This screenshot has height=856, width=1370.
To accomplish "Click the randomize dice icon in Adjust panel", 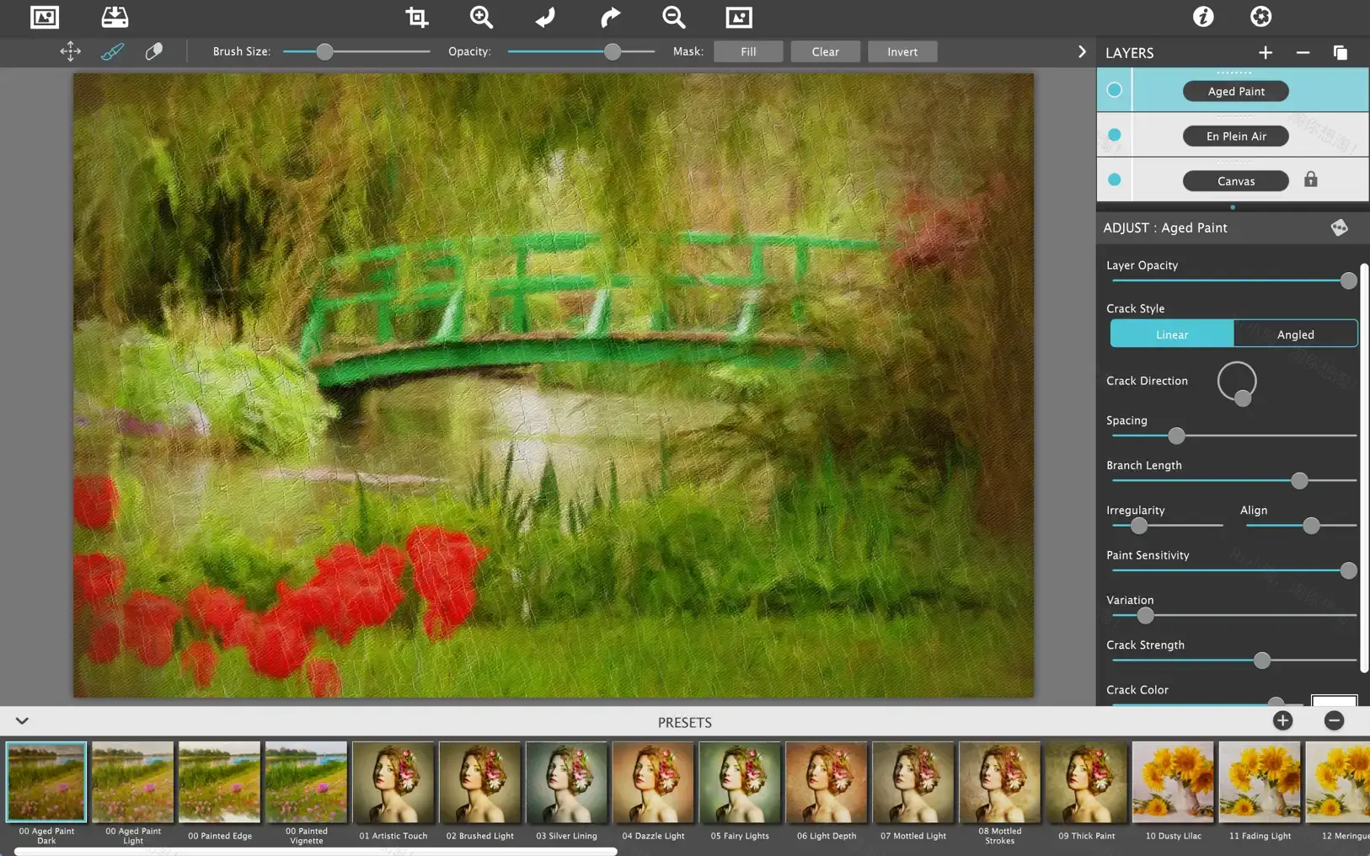I will (x=1339, y=227).
